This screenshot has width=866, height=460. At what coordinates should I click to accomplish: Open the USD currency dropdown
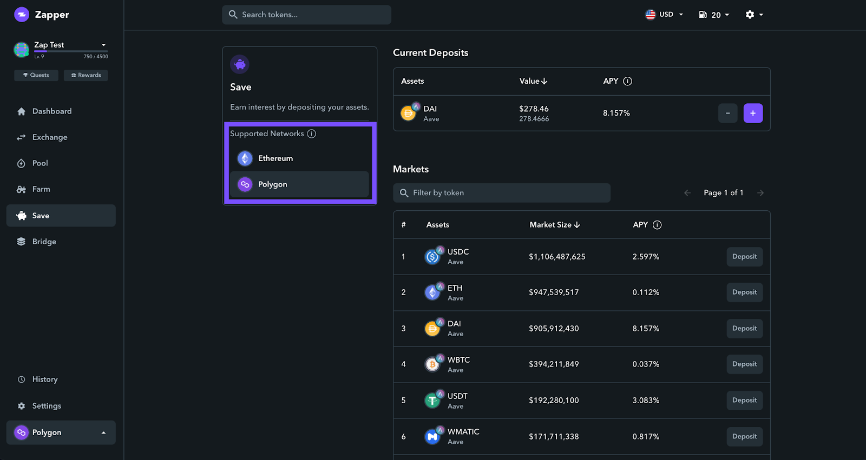[665, 15]
